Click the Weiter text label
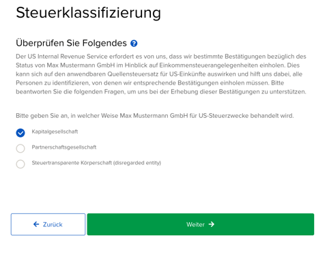Image resolution: width=327 pixels, height=257 pixels. pos(195,224)
